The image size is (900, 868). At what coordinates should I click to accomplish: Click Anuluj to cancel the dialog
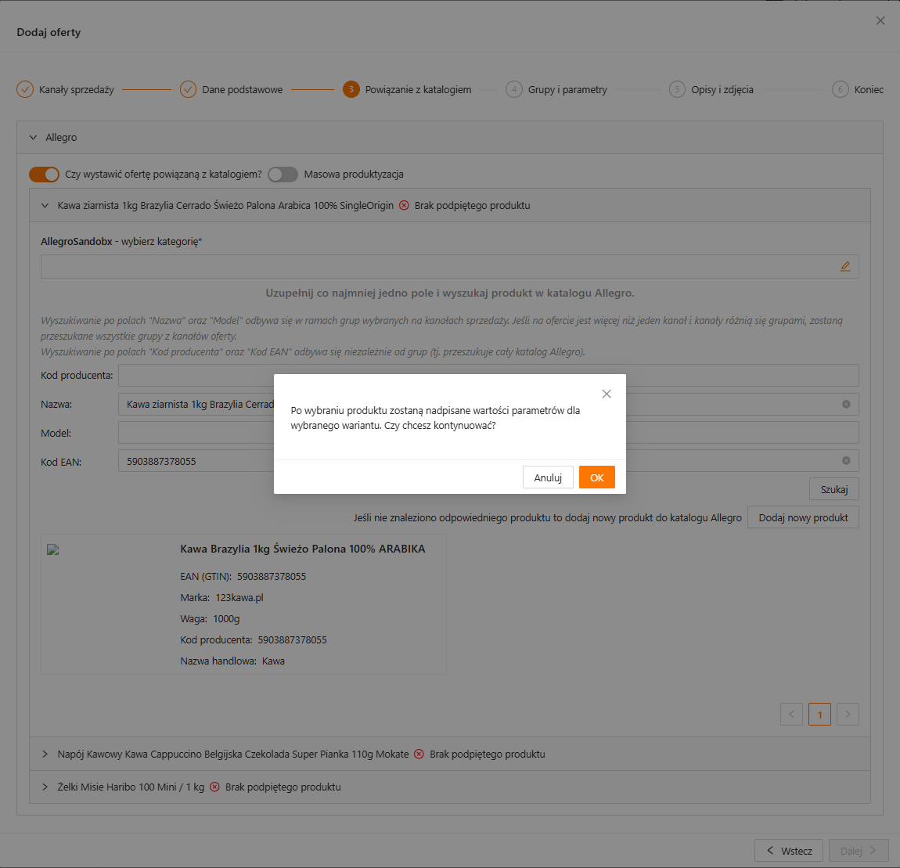[548, 477]
